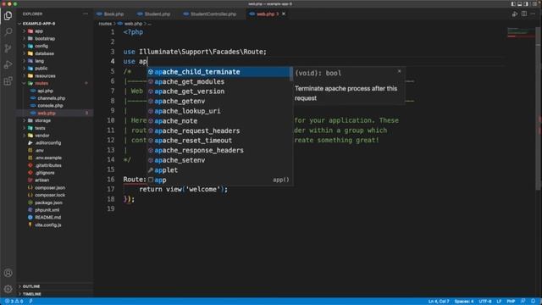The image size is (542, 305).
Task: Open Explorer more actions ellipsis
Action: point(86,14)
